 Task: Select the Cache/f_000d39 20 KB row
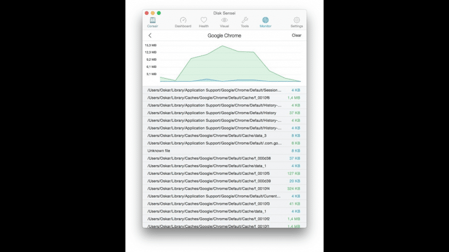[x=224, y=181]
